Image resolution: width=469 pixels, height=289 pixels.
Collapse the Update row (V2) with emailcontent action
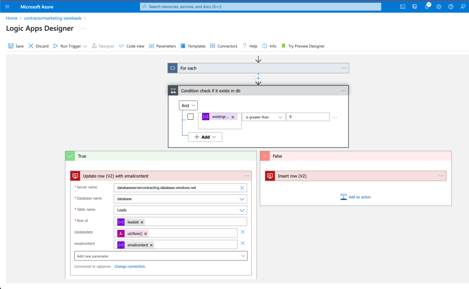[x=161, y=176]
